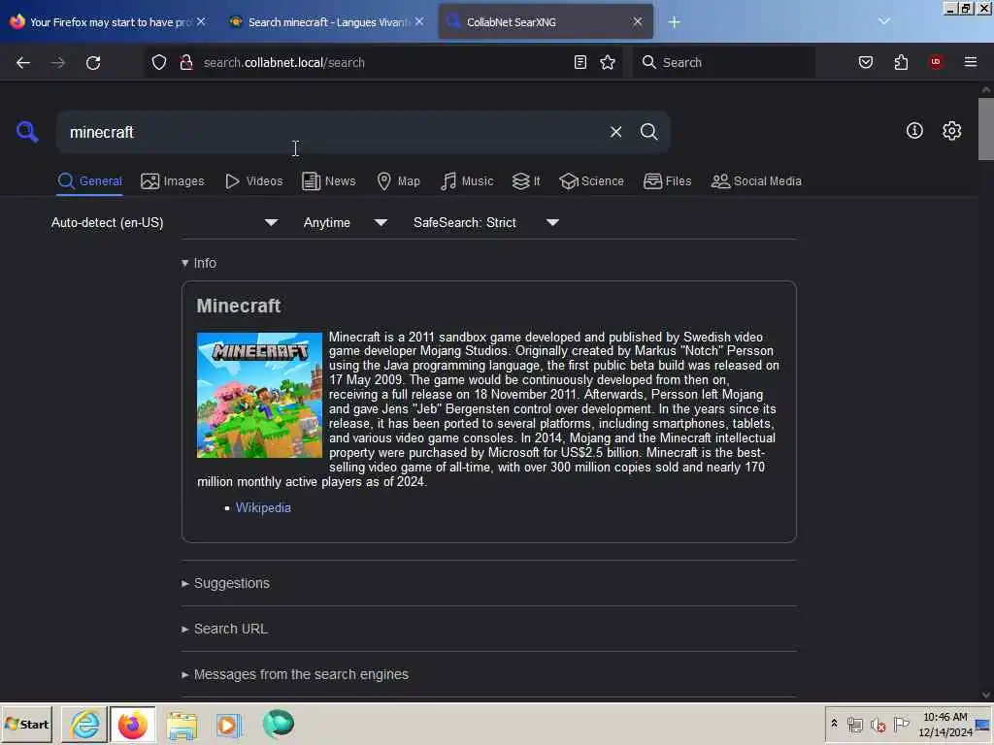Viewport: 994px width, 745px height.
Task: Click the Minecraft infobox heading
Action: point(239,306)
